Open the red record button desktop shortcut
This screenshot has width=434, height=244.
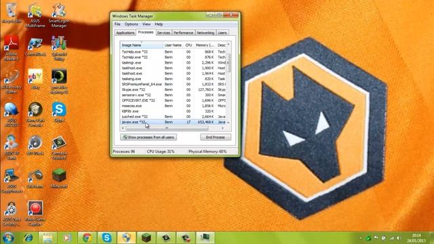click(35, 213)
